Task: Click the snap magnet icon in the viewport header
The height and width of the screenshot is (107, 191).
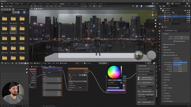Action: [x=94, y=6]
